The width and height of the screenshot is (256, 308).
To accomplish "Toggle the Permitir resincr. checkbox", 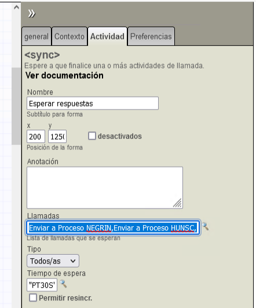I will click(x=33, y=298).
